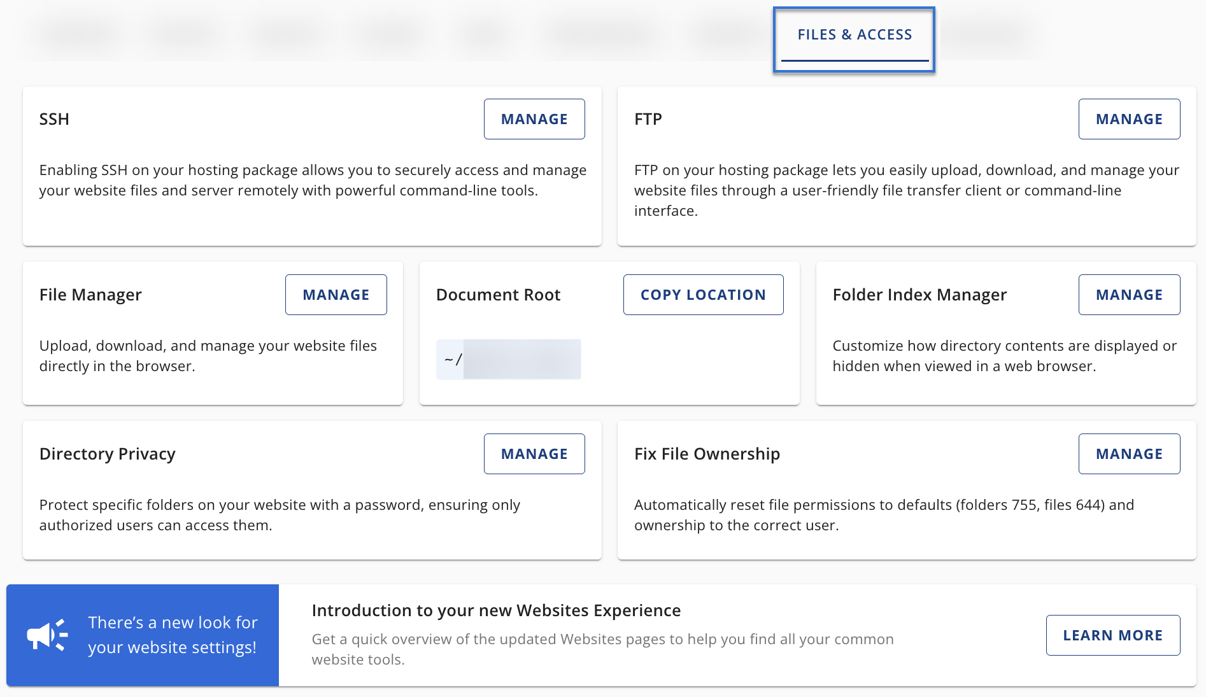The height and width of the screenshot is (697, 1206).
Task: Open the FILES & ACCESS tab
Action: click(855, 35)
